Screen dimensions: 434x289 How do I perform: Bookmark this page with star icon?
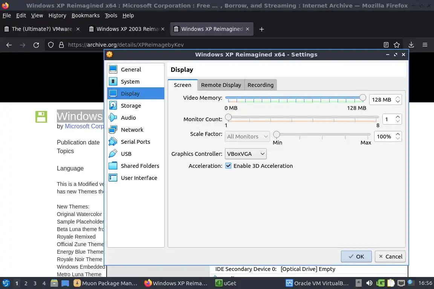point(397,45)
